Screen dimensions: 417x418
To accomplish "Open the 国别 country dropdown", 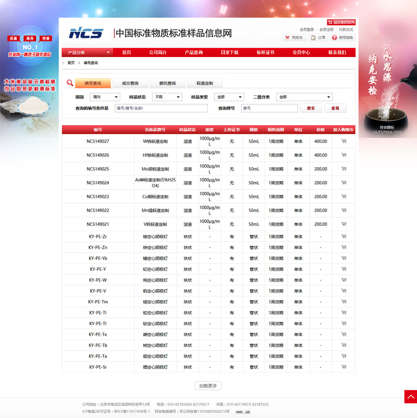I will [x=105, y=97].
